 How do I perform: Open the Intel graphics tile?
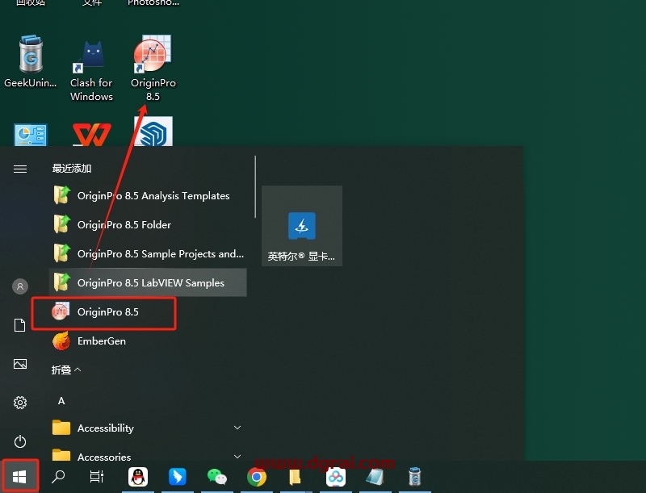302,225
